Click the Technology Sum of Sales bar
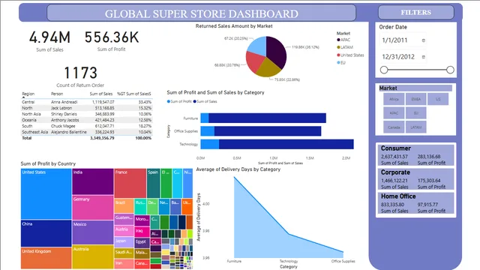Image resolution: width=480 pixels, height=270 pixels. click(286, 144)
